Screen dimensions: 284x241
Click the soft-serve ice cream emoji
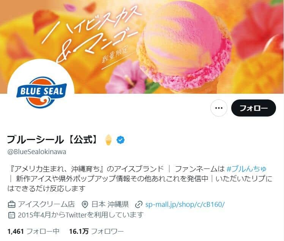[109, 140]
